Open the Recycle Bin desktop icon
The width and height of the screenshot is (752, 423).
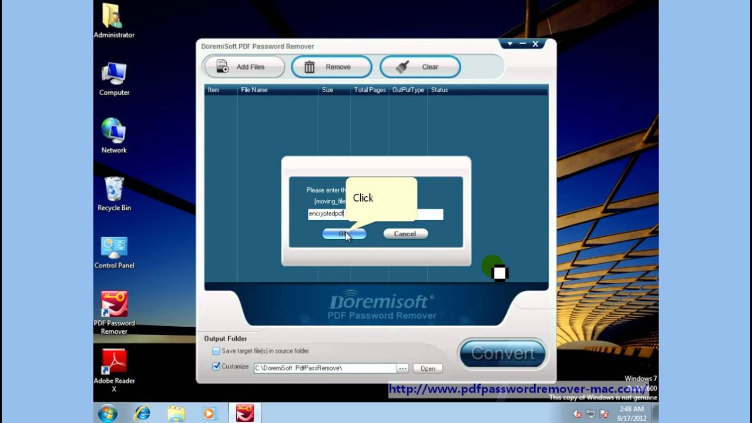pyautogui.click(x=114, y=193)
